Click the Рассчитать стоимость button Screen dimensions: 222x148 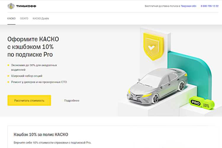click(x=29, y=100)
